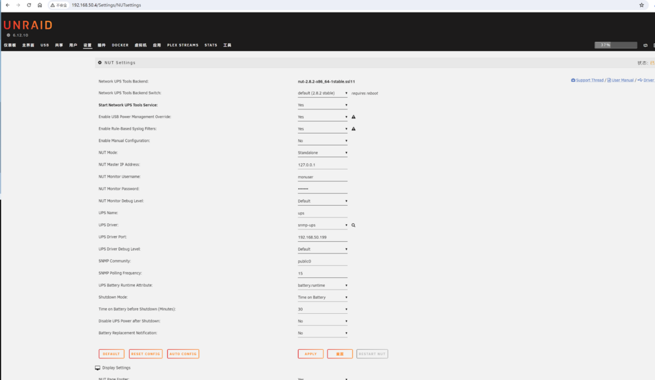Image resolution: width=655 pixels, height=380 pixels.
Task: Click the warning icon beside Rule-Based Syslog Filters
Action: 354,129
